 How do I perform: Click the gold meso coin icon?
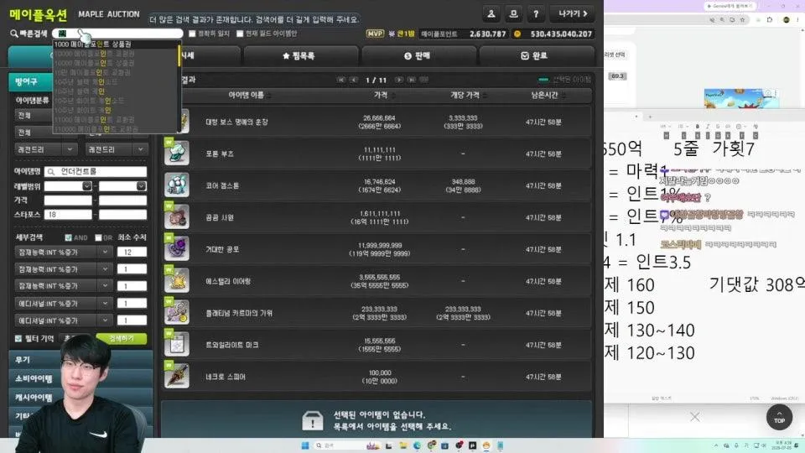pos(517,34)
